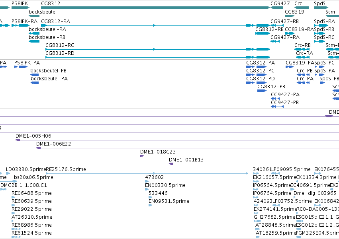
Task: Select protein CG9427-PA
Action: coord(285,95)
